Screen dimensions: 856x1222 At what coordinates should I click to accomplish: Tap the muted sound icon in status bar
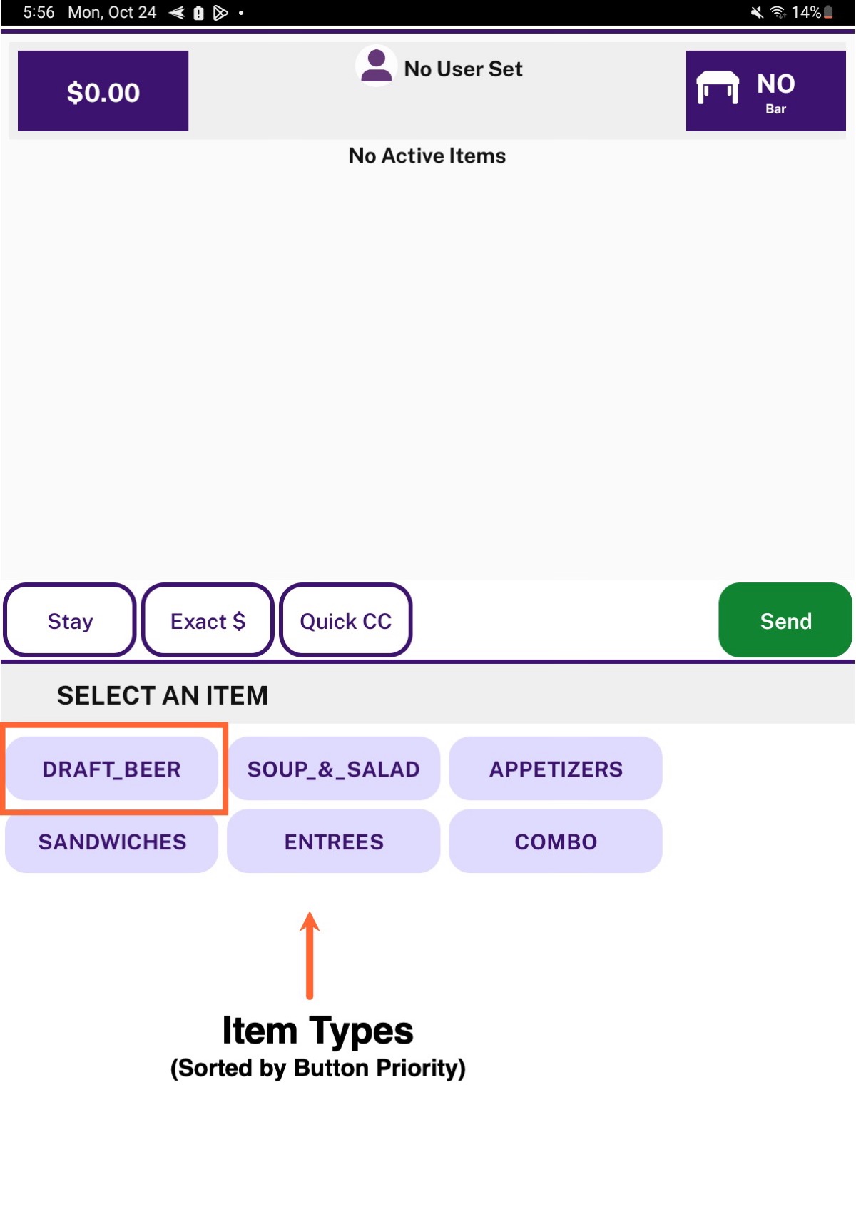tap(757, 12)
